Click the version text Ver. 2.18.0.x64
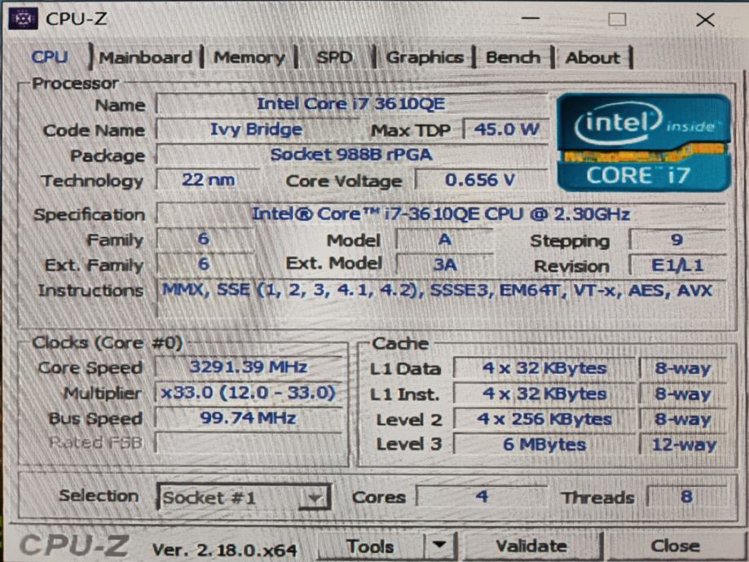This screenshot has width=749, height=562. pyautogui.click(x=224, y=550)
